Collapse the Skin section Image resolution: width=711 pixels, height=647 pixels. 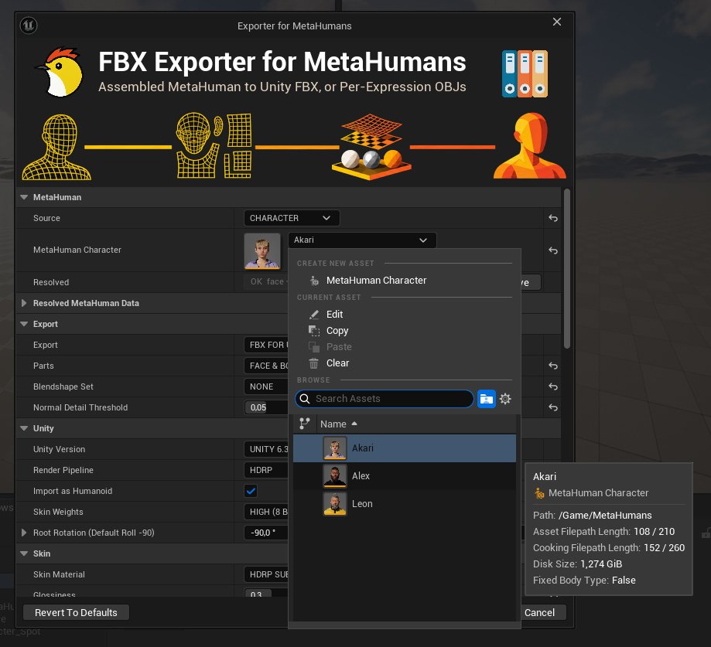pos(24,553)
